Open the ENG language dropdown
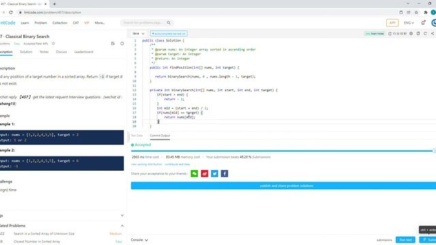The width and height of the screenshot is (436, 245). click(409, 22)
